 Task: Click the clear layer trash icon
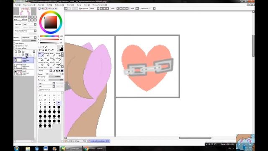pos(27,55)
